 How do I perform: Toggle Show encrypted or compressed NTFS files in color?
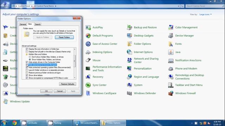(x=27, y=78)
